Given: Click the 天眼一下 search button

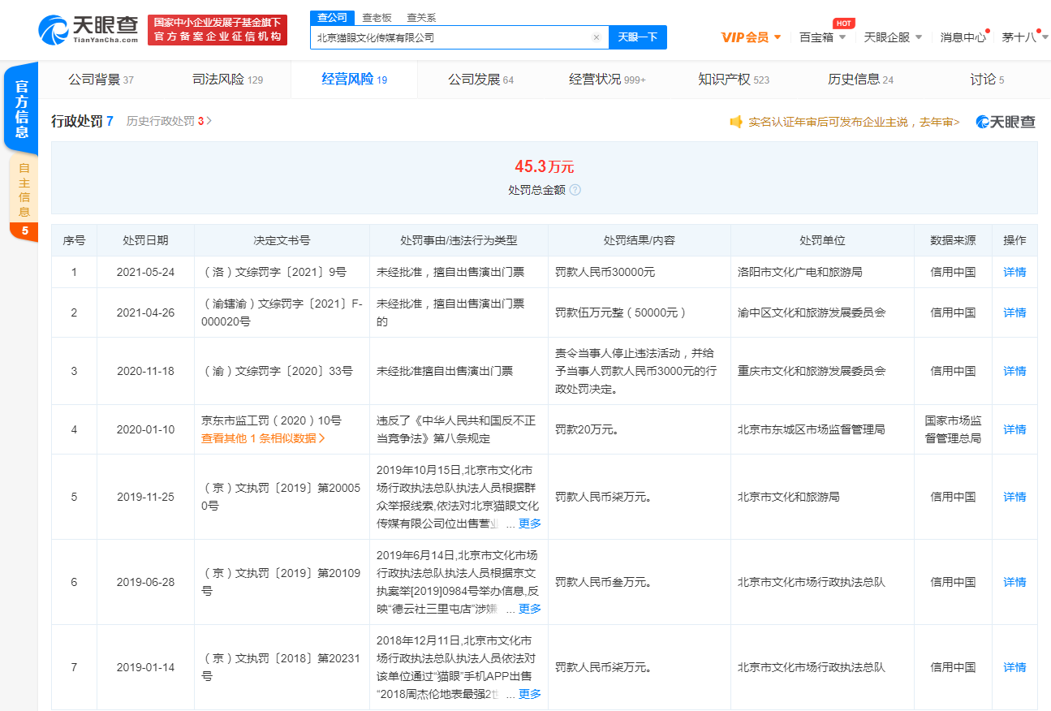Looking at the screenshot, I should 638,37.
